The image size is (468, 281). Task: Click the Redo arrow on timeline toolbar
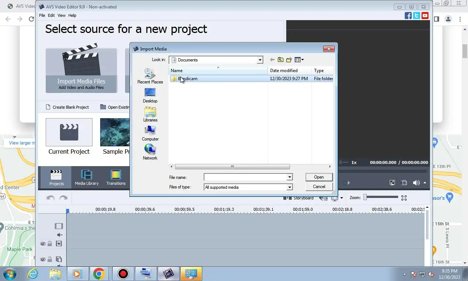[x=64, y=198]
